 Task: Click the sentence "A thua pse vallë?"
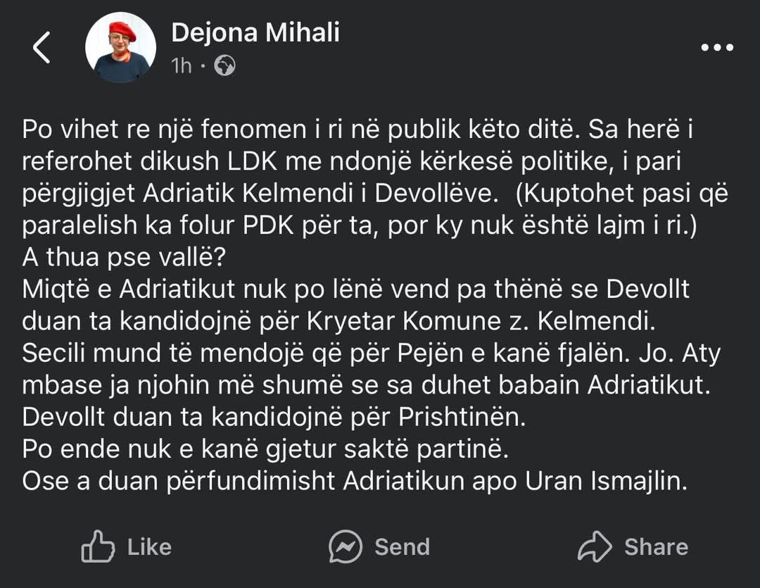pyautogui.click(x=124, y=258)
